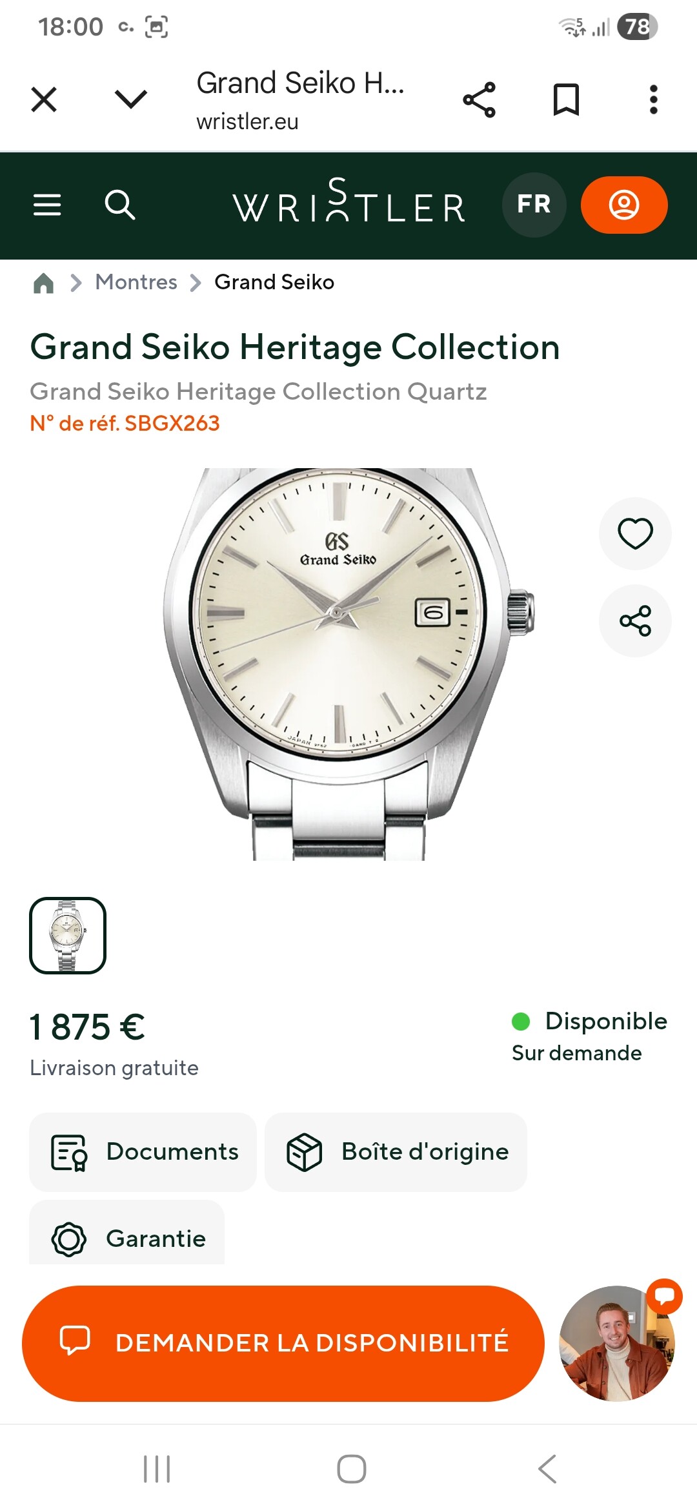697x1511 pixels.
Task: Select the watch thumbnail image
Action: click(x=68, y=936)
